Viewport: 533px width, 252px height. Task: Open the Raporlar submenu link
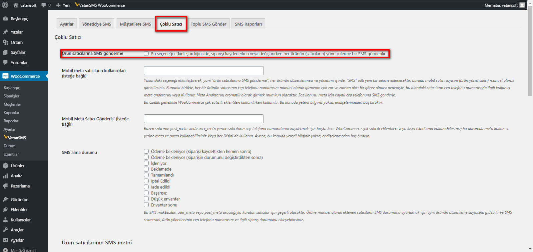(11, 121)
